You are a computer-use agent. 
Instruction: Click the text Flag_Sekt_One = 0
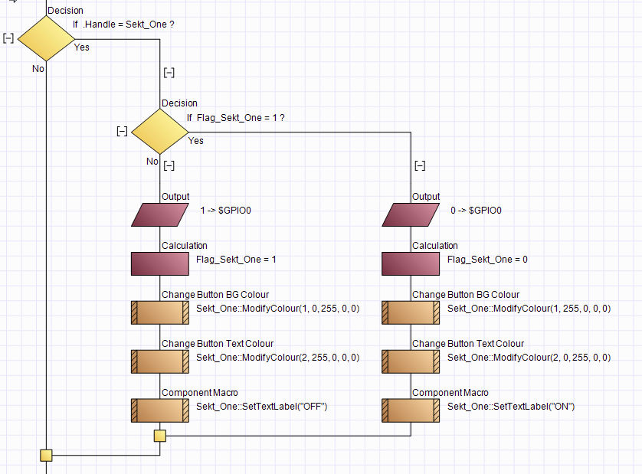point(487,260)
